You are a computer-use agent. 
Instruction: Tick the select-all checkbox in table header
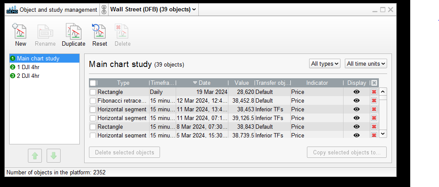click(x=93, y=83)
